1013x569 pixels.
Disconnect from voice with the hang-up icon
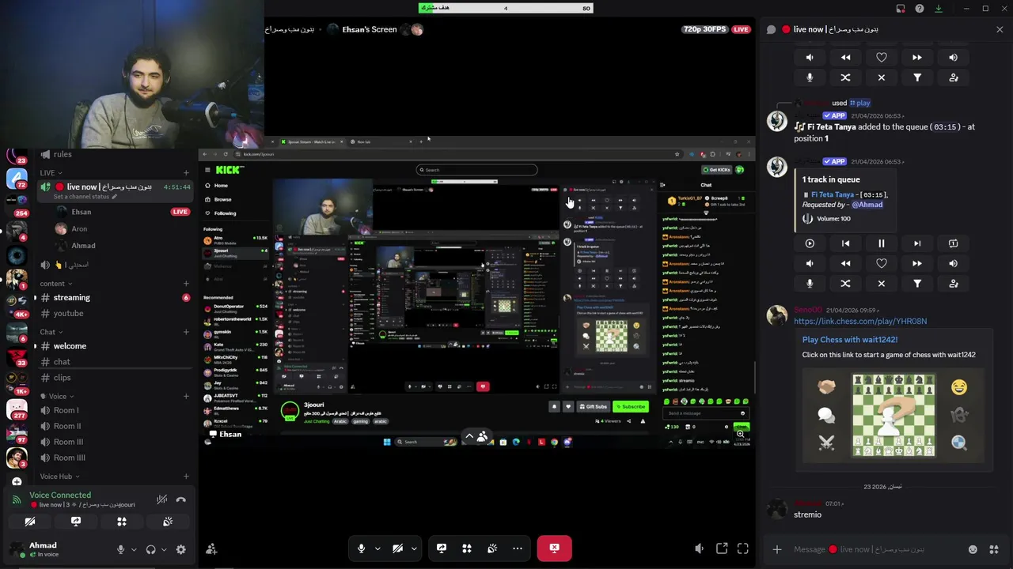click(181, 499)
